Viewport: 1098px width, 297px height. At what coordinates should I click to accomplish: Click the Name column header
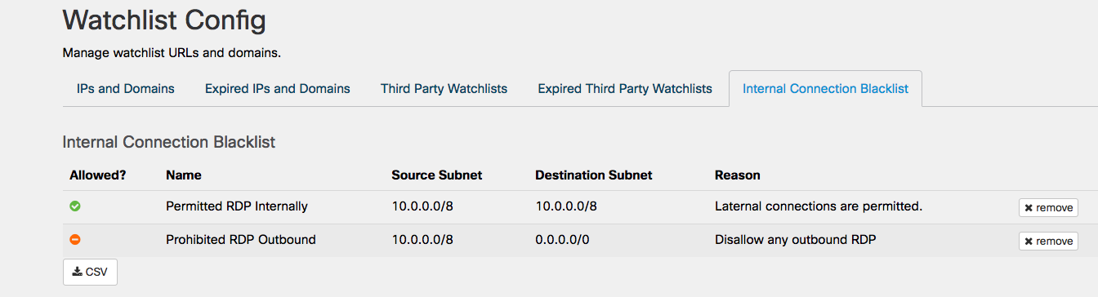click(x=184, y=175)
